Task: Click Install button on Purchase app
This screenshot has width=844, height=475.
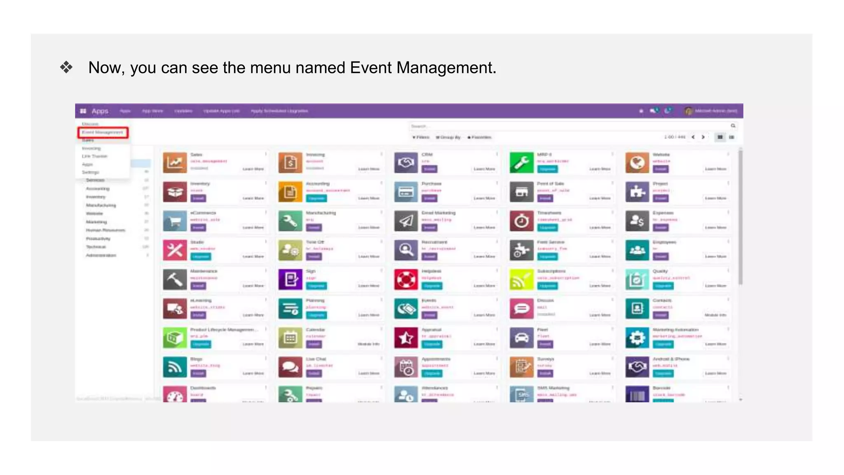Action: (x=429, y=198)
